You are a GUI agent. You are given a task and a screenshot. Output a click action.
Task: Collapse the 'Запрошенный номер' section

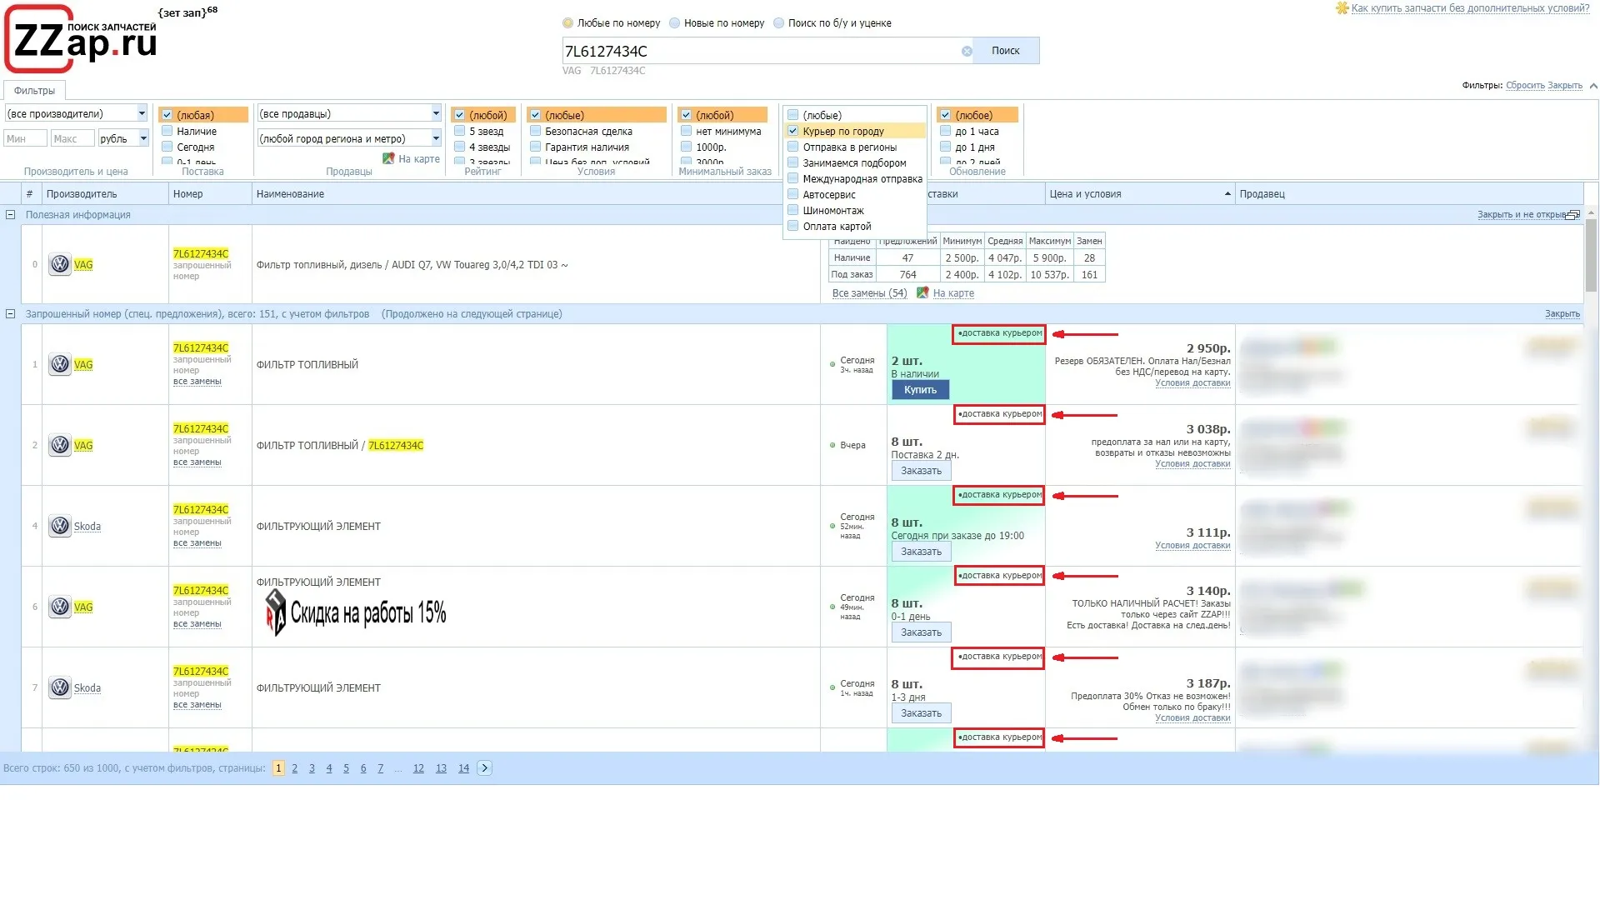pos(11,314)
